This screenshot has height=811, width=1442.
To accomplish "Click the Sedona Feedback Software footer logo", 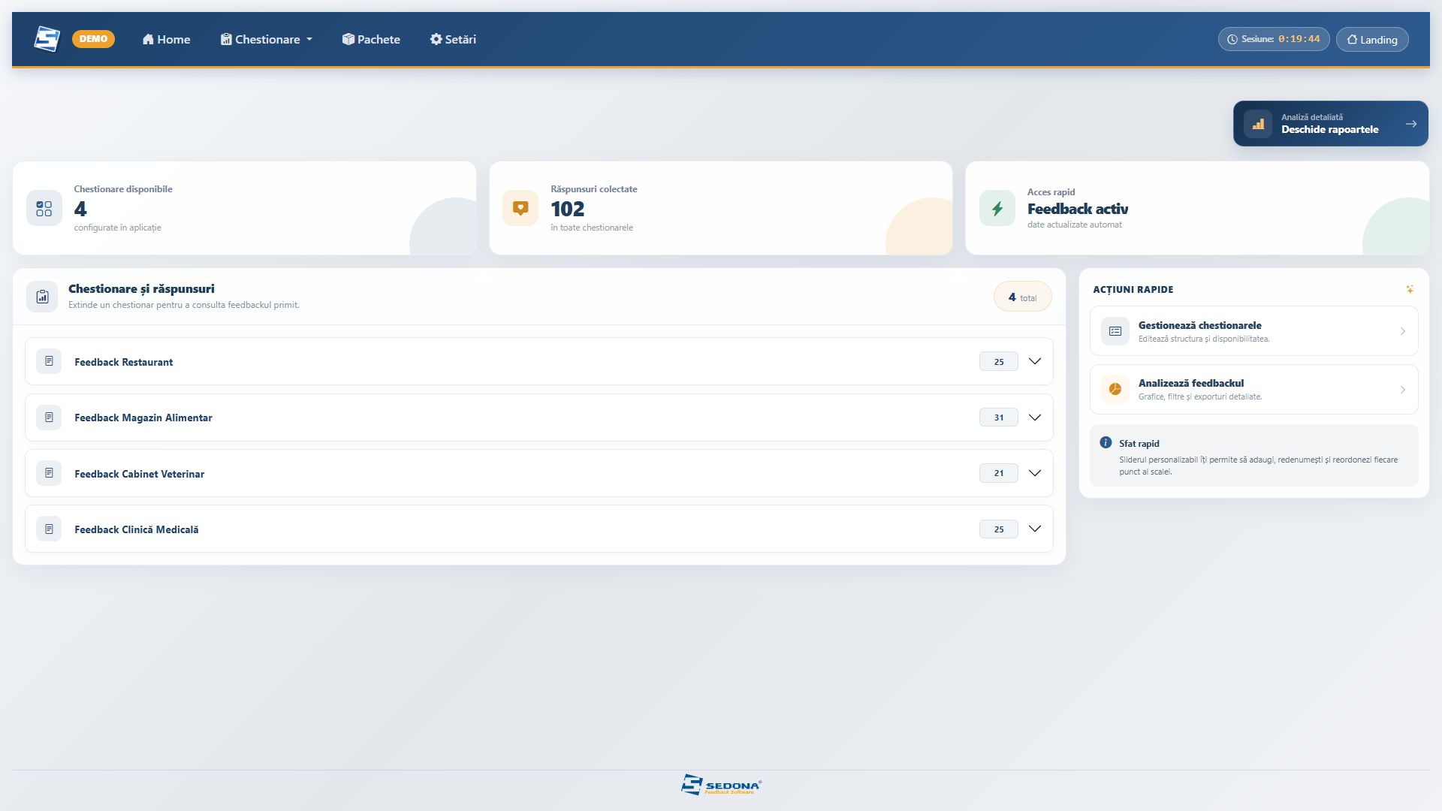I will [x=721, y=785].
